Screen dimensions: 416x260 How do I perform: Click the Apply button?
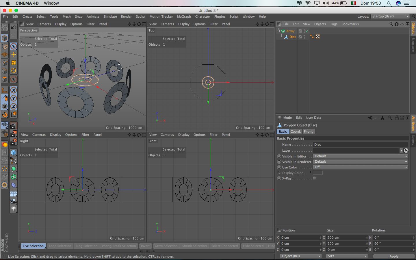point(394,256)
